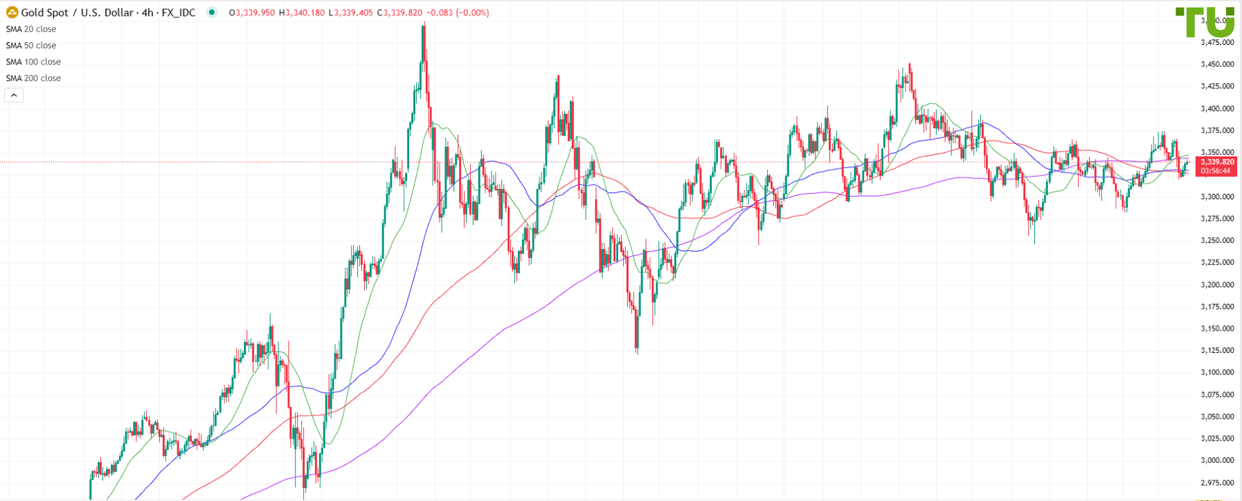Click the 3,425.000 price axis label
The height and width of the screenshot is (501, 1242).
point(1217,86)
